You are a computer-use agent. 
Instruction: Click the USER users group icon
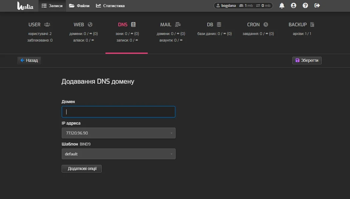47,25
